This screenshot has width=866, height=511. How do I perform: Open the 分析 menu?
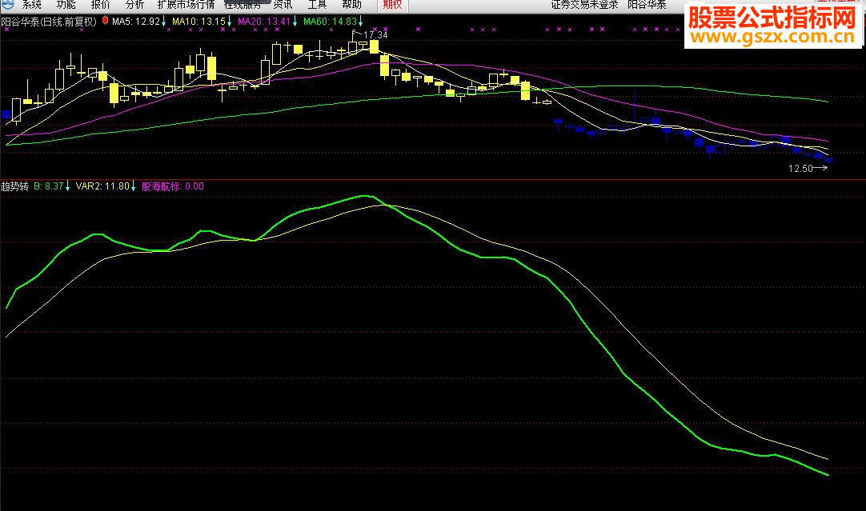(x=134, y=5)
